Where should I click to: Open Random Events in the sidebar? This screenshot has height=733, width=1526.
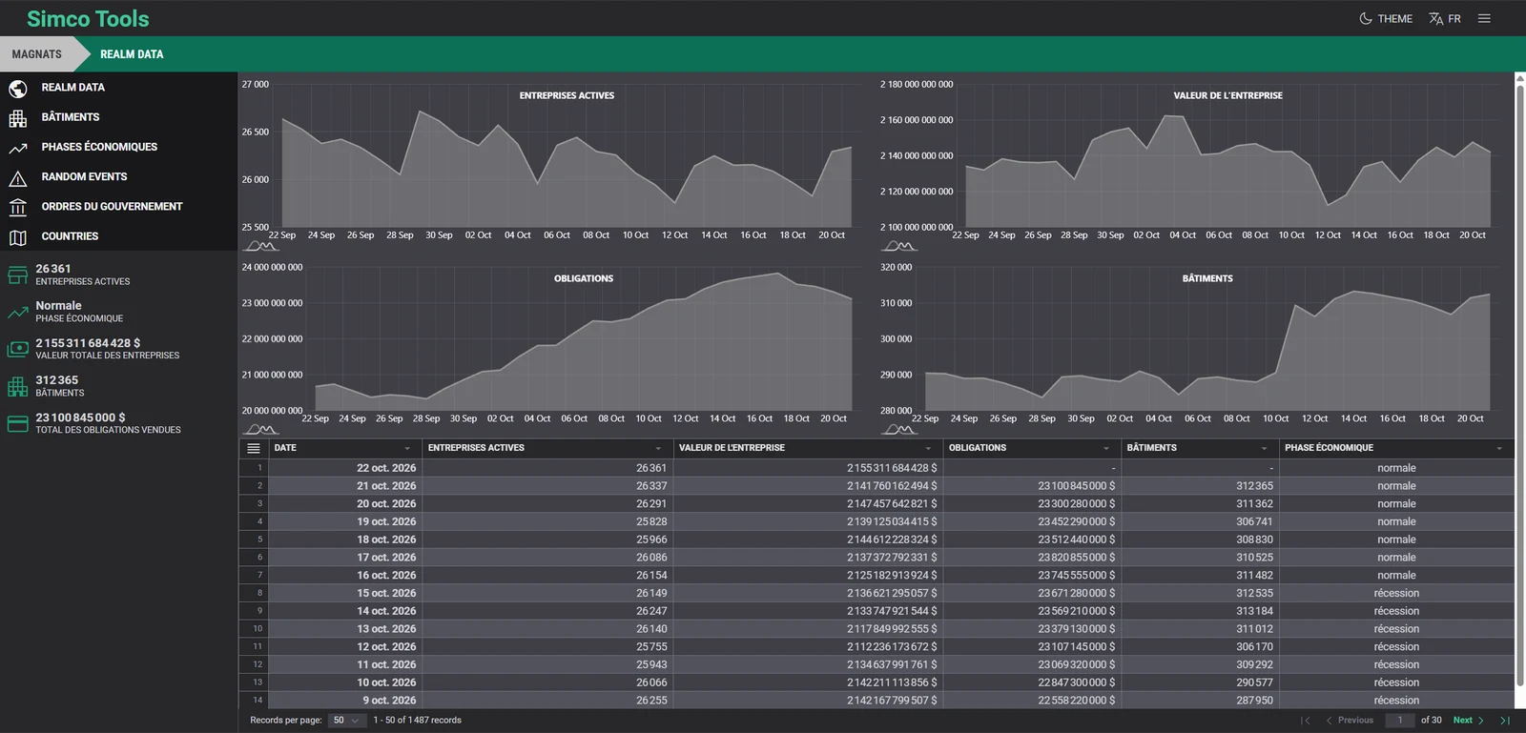click(84, 176)
